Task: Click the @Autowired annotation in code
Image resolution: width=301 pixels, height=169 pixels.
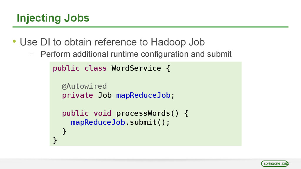Action: point(84,86)
